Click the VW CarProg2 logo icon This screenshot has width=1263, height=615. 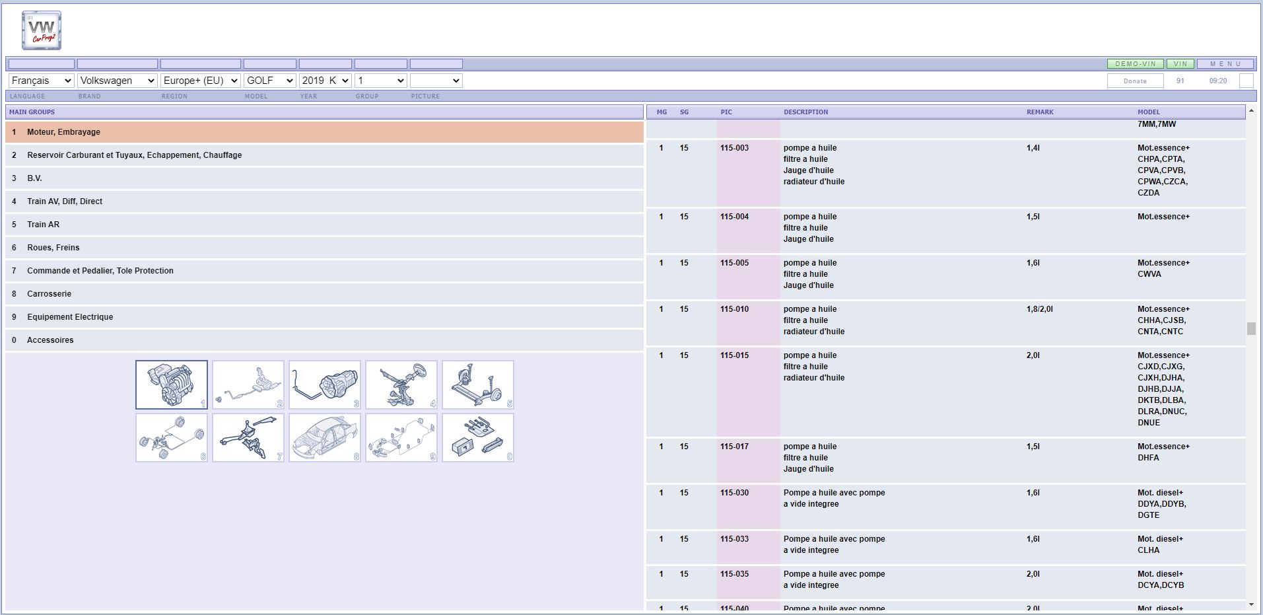42,30
